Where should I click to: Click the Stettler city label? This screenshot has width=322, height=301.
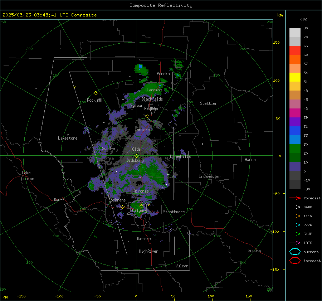pyautogui.click(x=209, y=103)
